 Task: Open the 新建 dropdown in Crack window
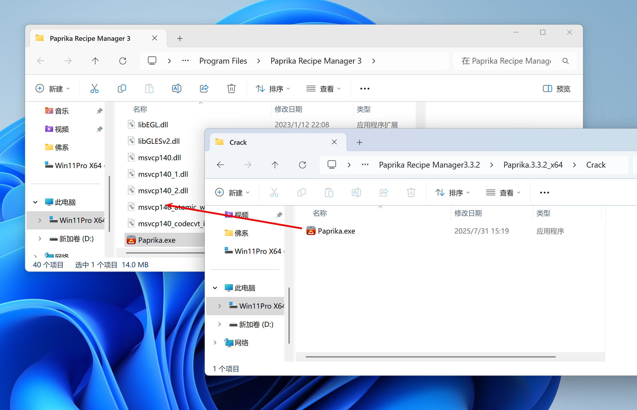(232, 192)
